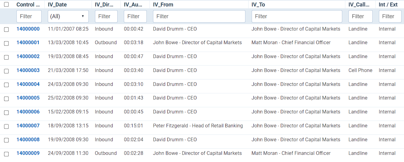Open the IV_Date (All) filter dropdown
The width and height of the screenshot is (404, 162).
tap(68, 16)
